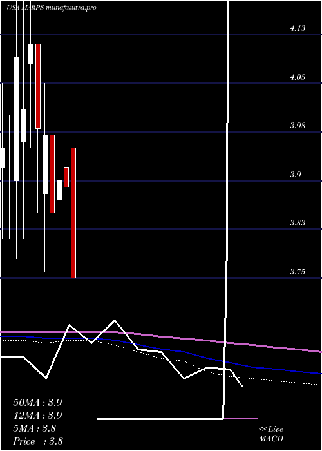The image size is (322, 451).
Task: Click the 3.9 price axis label
Action: [295, 175]
